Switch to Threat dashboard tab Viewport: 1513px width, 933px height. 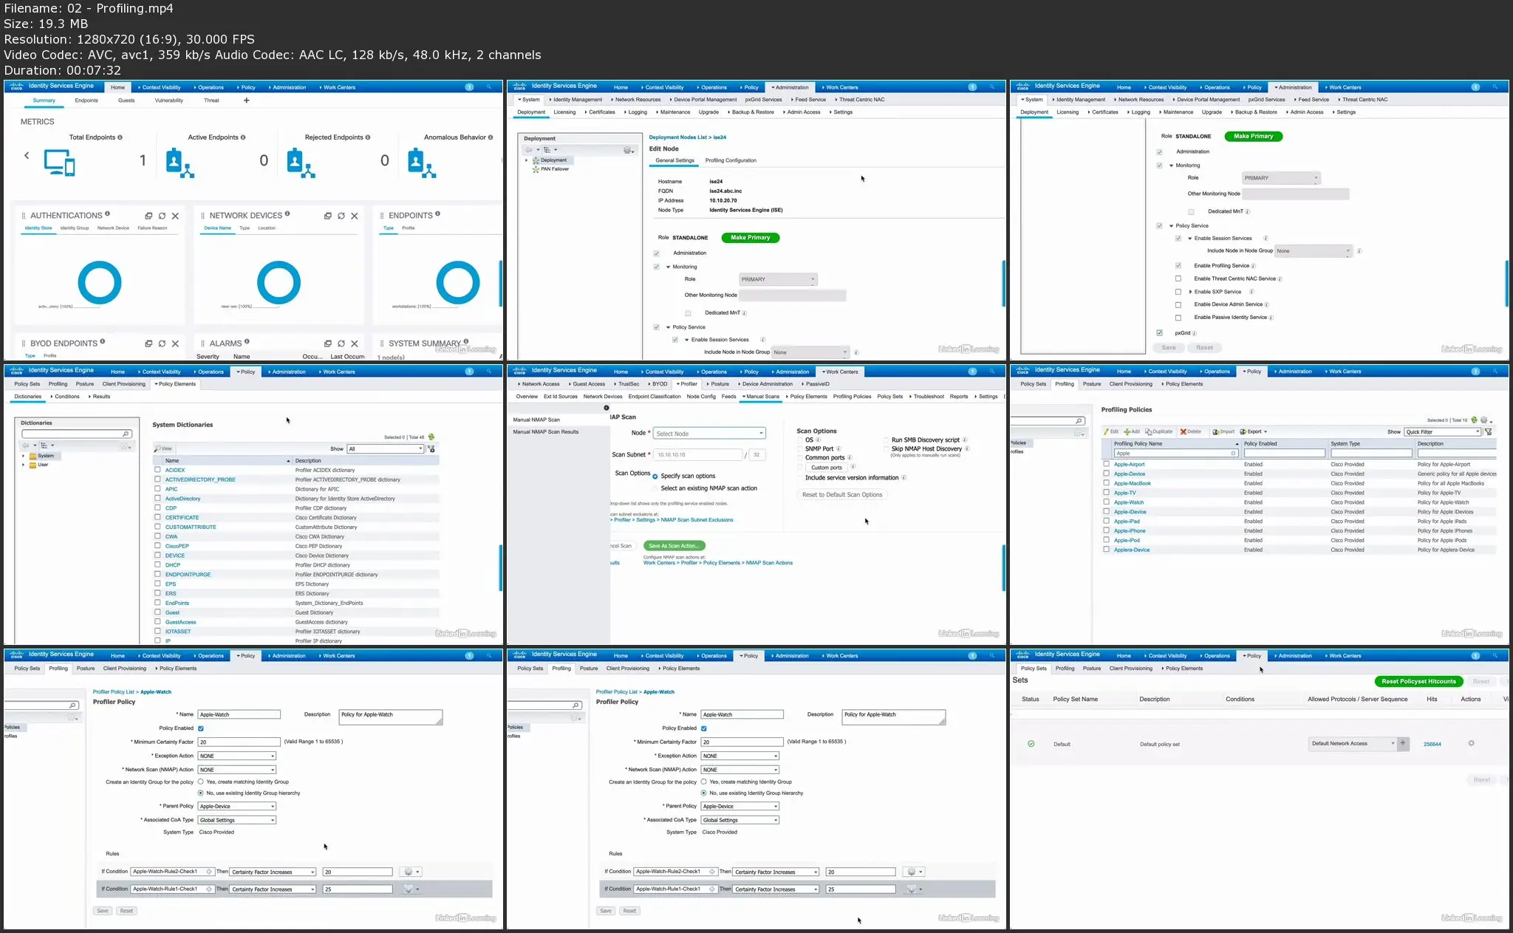[211, 100]
